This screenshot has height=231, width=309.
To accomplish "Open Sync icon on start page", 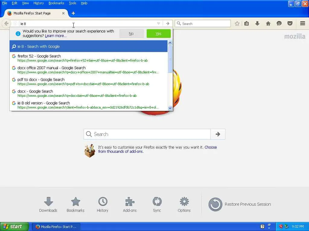I will 157,205.
